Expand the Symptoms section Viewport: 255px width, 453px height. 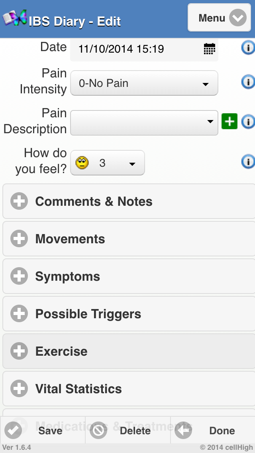pos(129,276)
